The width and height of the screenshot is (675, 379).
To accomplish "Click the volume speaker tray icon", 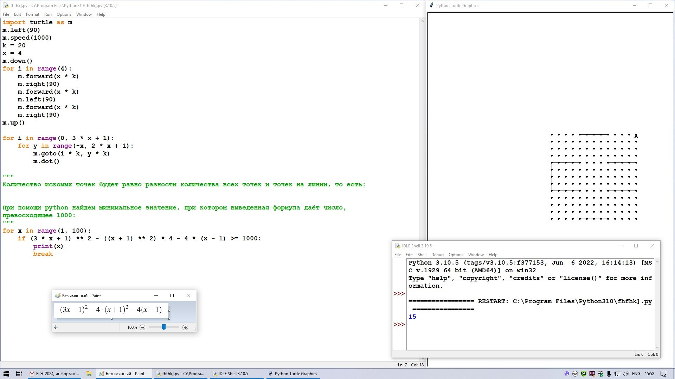I will point(625,374).
